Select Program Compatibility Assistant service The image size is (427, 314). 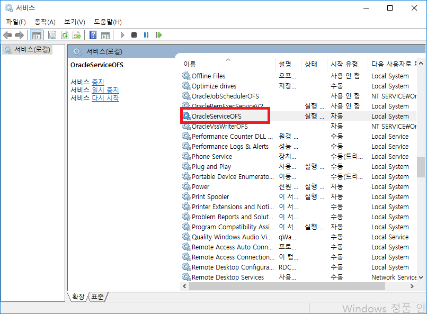click(299, 227)
